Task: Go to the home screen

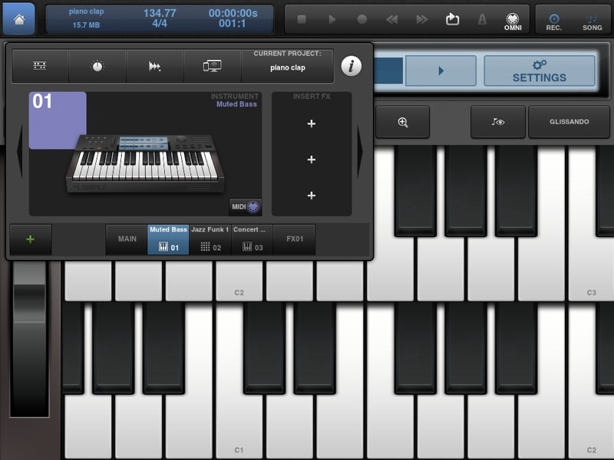Action: coord(18,18)
